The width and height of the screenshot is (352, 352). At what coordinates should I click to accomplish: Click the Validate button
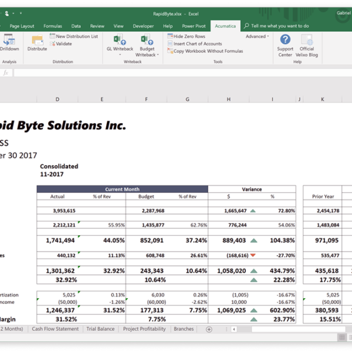coord(61,43)
